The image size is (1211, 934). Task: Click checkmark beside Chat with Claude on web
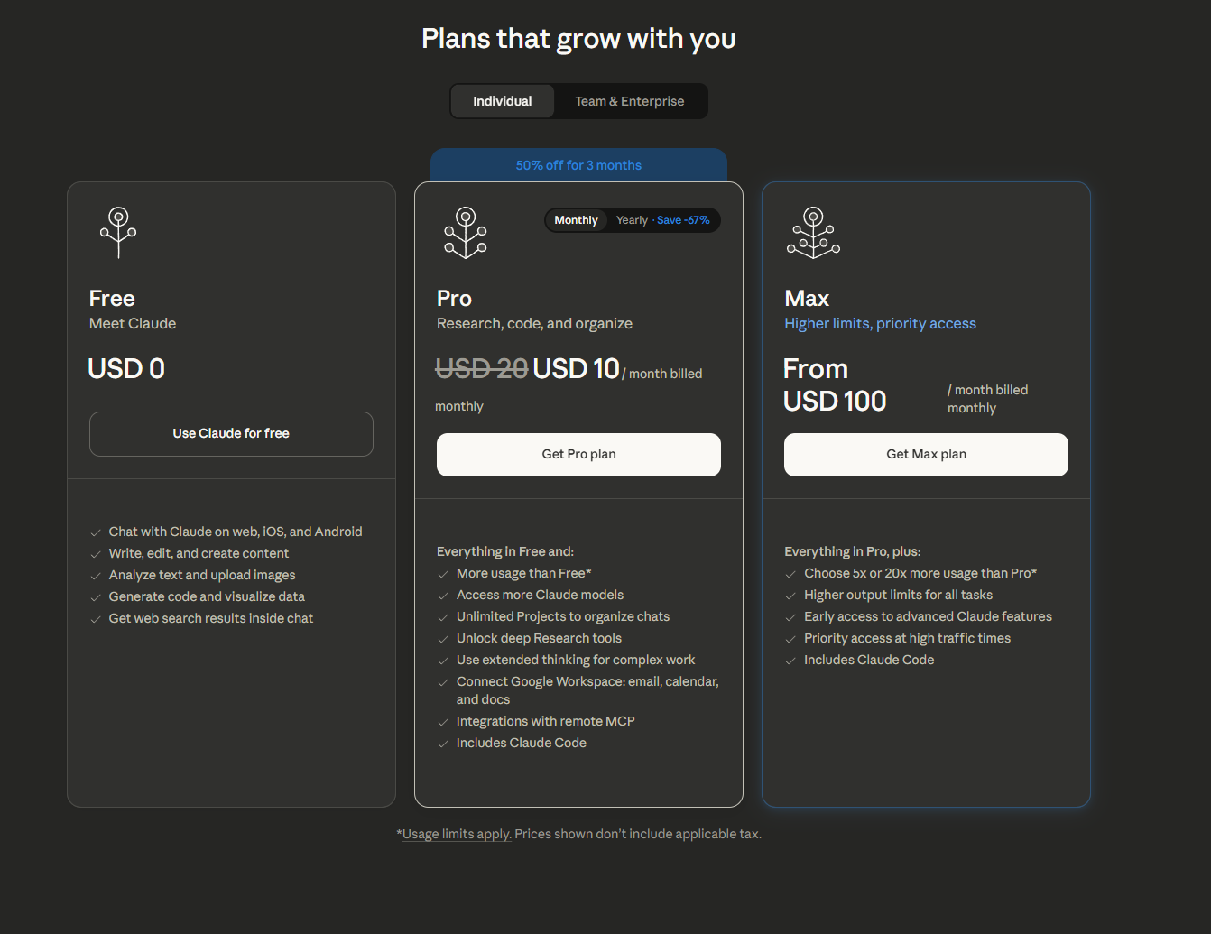pos(96,533)
